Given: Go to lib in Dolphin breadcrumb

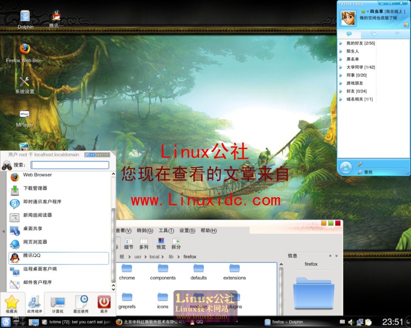Looking at the screenshot, I should point(171,257).
